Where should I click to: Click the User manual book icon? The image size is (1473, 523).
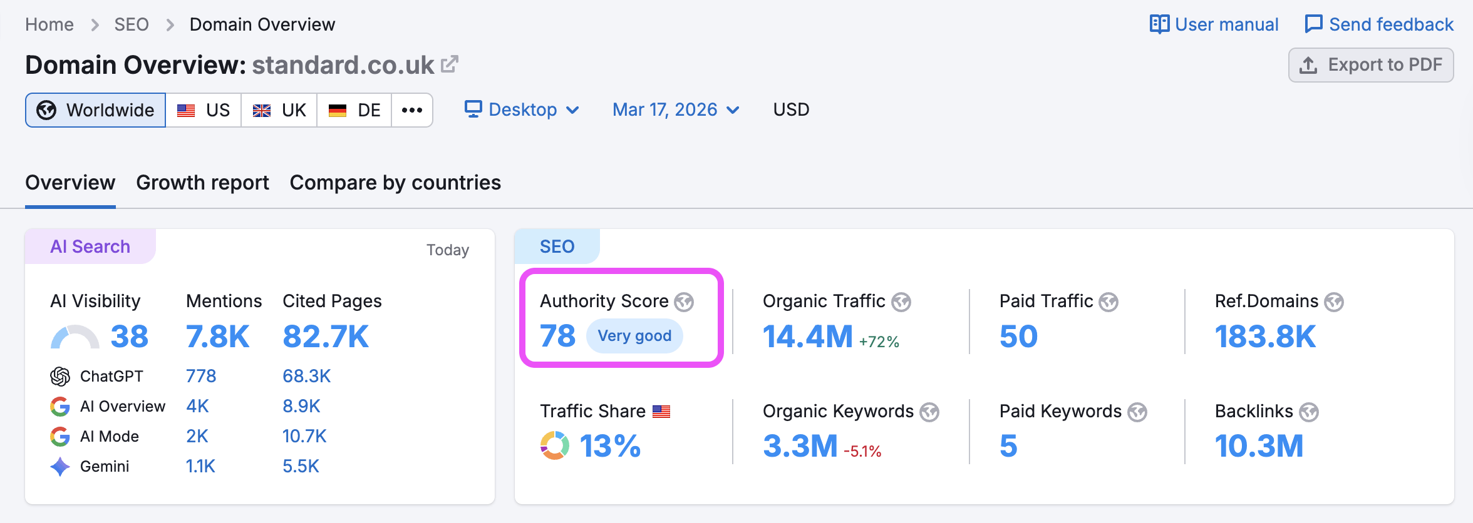tap(1159, 24)
